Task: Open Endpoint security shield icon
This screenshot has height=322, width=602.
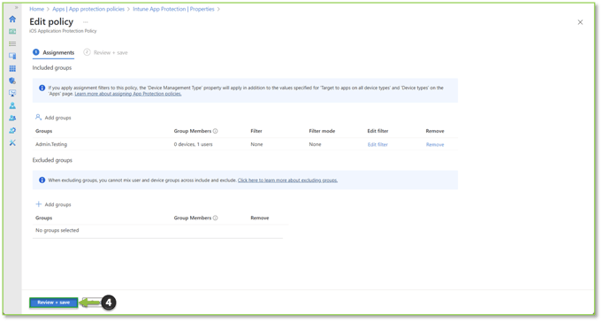Action: tap(12, 80)
